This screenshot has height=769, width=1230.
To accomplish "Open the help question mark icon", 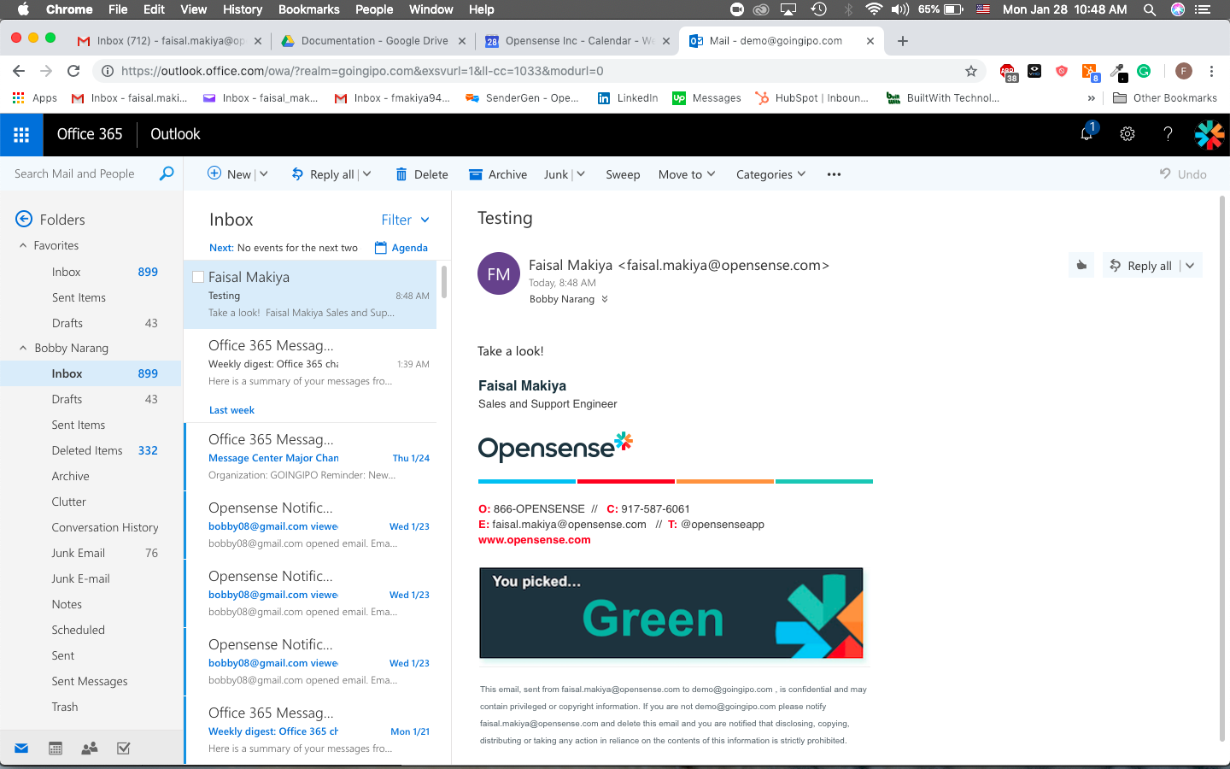I will click(1168, 134).
